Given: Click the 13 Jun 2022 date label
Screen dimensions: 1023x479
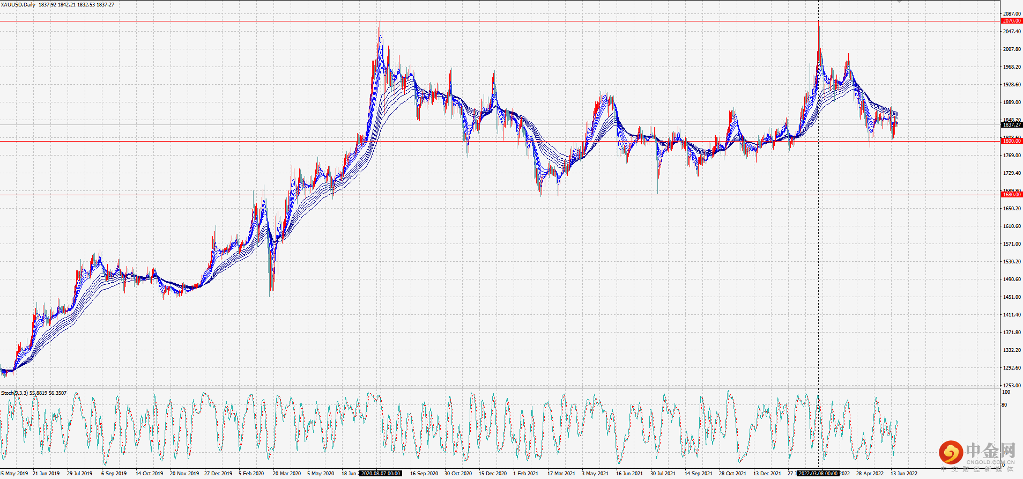Looking at the screenshot, I should [x=904, y=474].
